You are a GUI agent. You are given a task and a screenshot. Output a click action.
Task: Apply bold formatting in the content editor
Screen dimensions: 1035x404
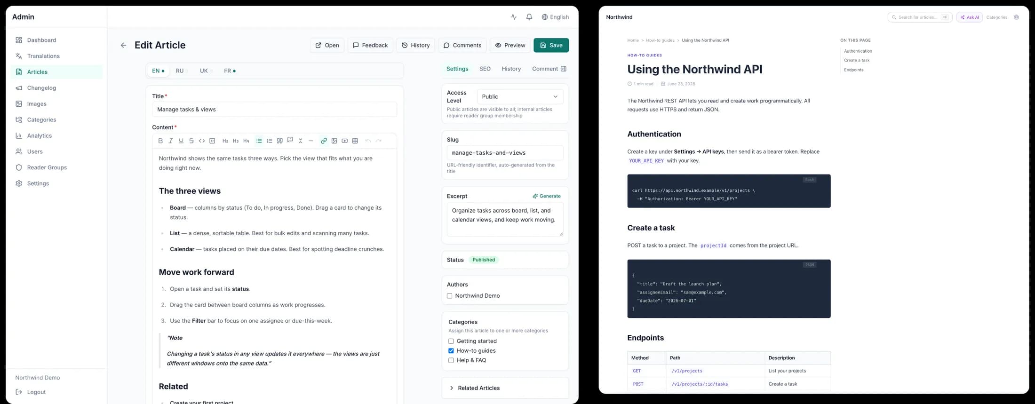160,141
